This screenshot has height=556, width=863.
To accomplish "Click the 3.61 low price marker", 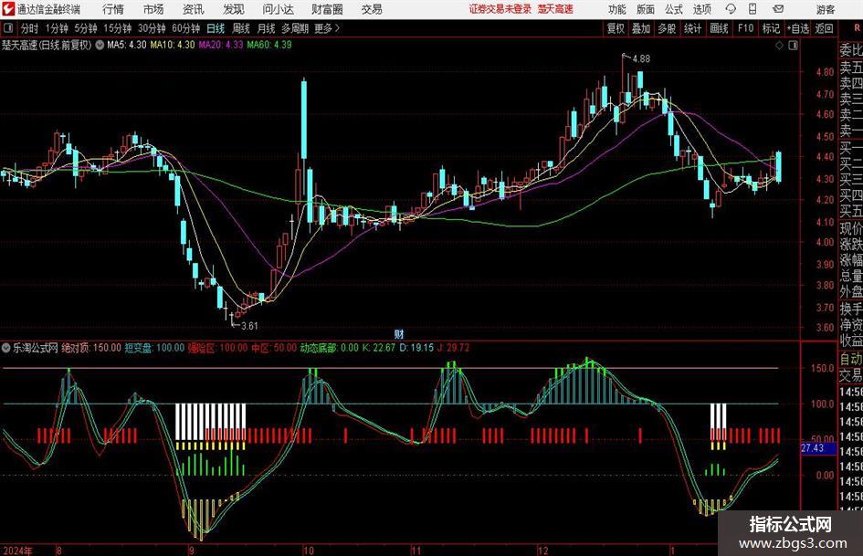I will tap(249, 326).
